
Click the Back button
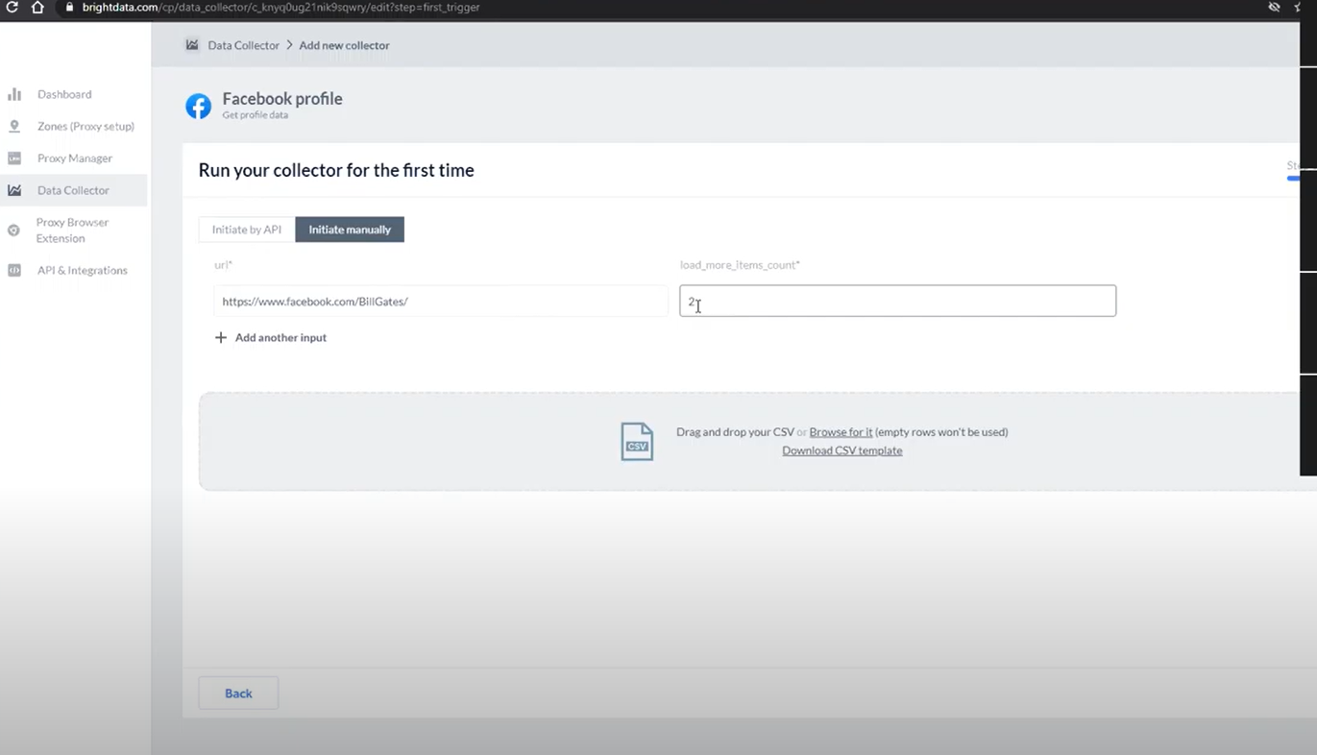[238, 694]
